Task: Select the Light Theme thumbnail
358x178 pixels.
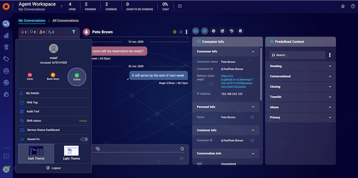Action: click(x=71, y=153)
